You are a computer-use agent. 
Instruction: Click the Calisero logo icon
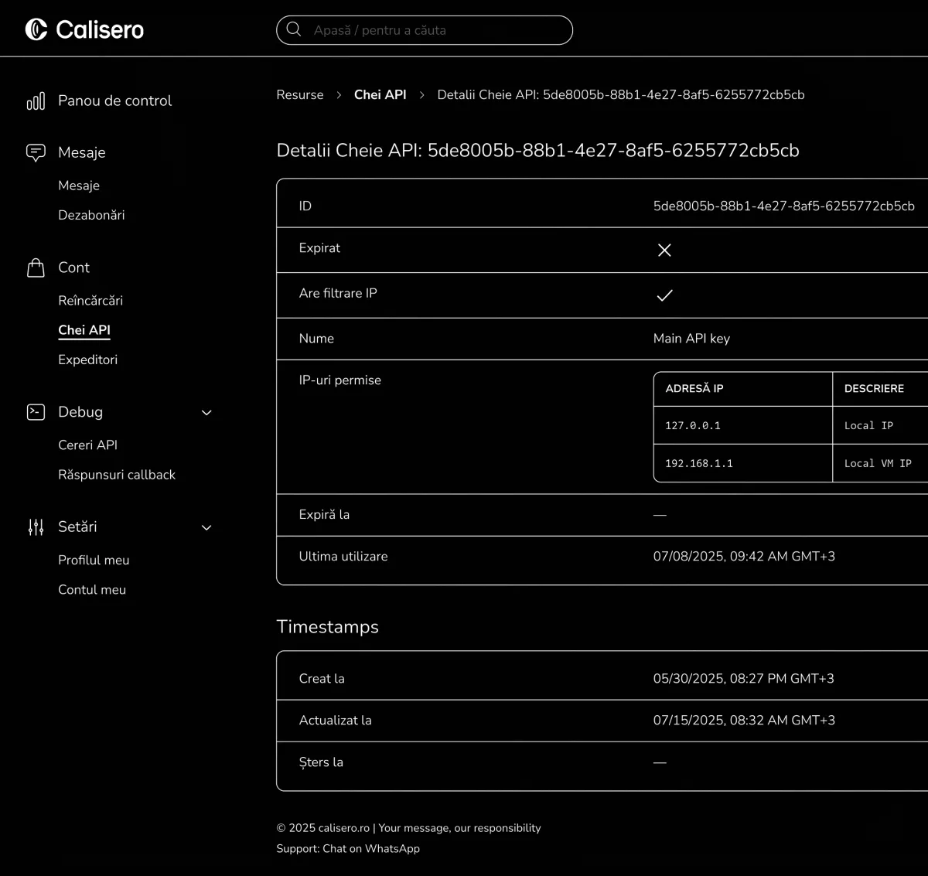click(36, 29)
